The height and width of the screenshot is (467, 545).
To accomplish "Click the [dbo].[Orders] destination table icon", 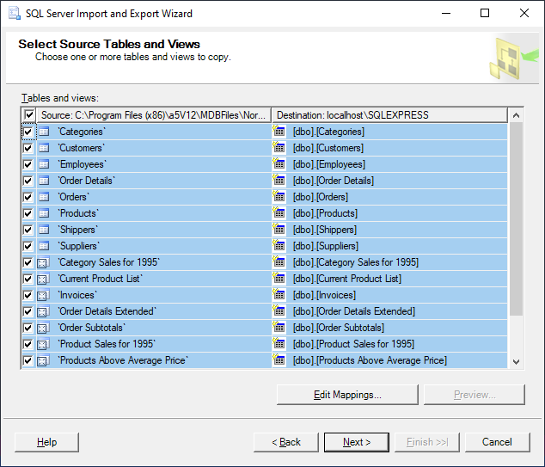I will 279,196.
